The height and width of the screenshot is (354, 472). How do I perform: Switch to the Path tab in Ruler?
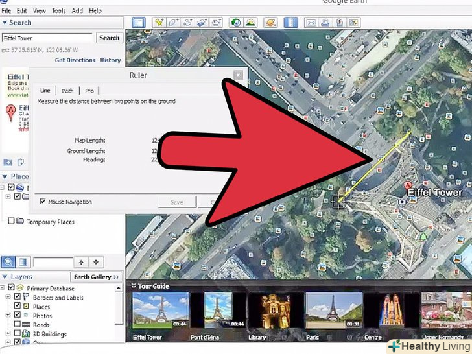click(x=67, y=91)
